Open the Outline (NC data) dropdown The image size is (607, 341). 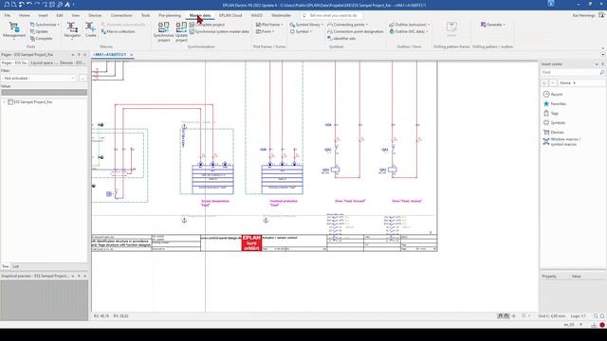[x=409, y=31]
